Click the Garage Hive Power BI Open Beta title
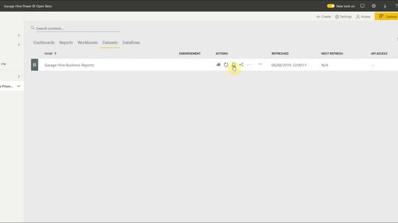 (27, 6)
